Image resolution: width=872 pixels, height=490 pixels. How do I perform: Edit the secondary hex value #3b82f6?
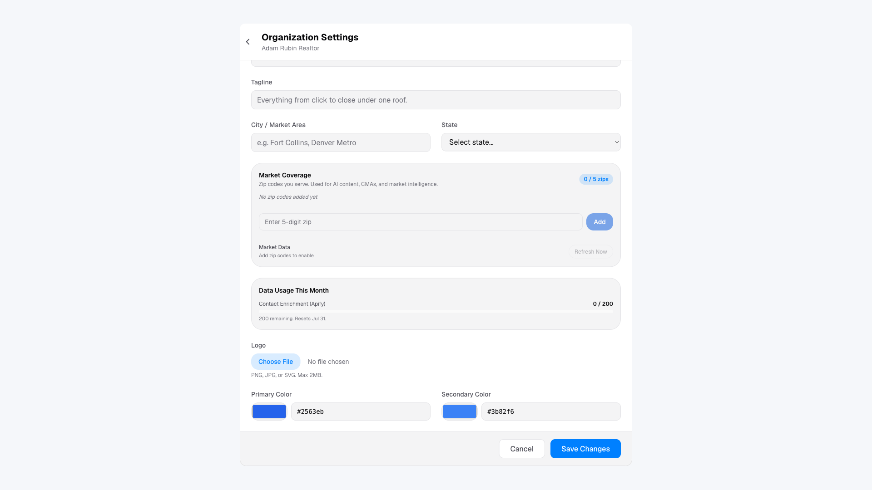551,412
